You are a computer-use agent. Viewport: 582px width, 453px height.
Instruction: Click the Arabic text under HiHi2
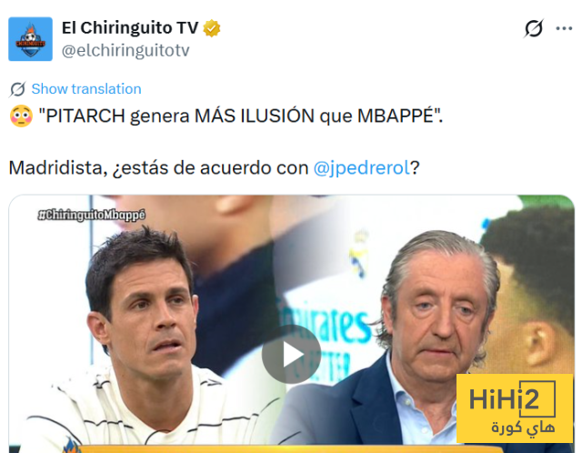pos(524,428)
